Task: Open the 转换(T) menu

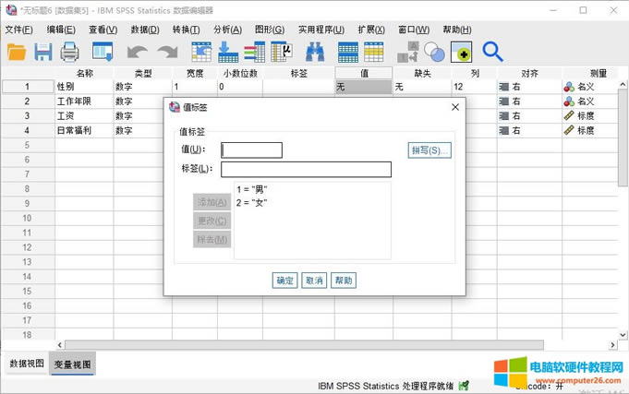Action: pyautogui.click(x=187, y=30)
